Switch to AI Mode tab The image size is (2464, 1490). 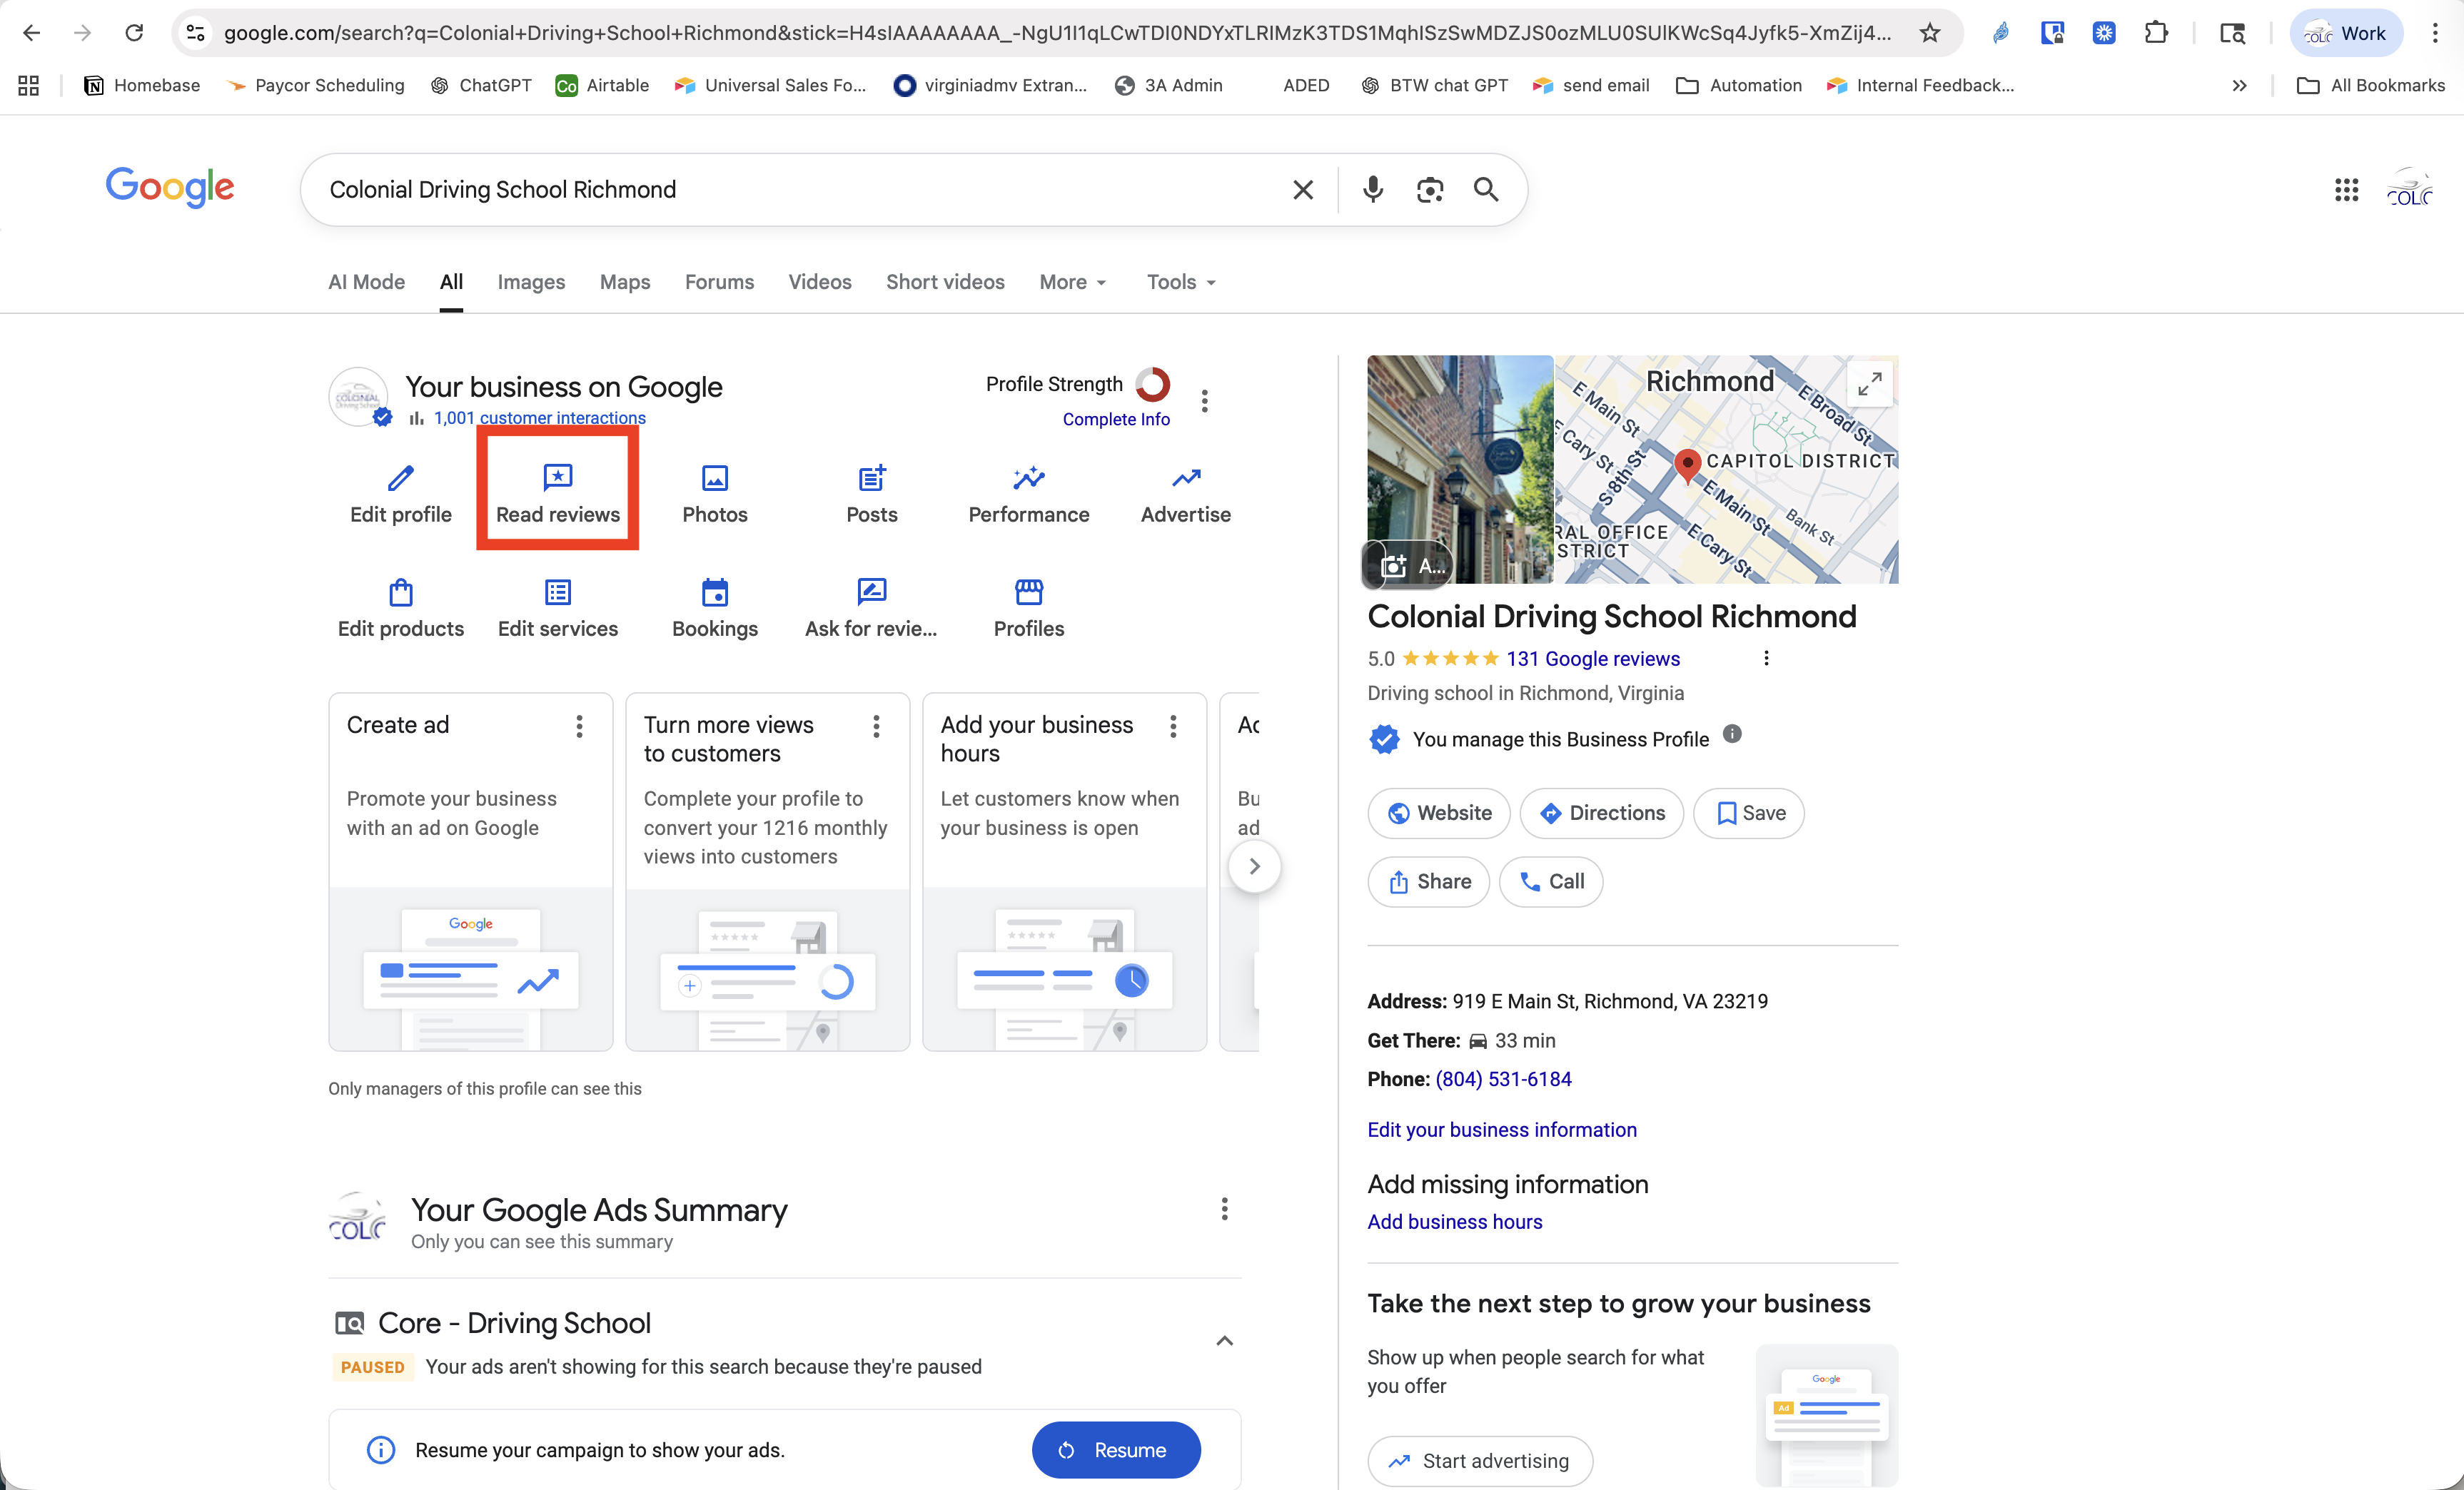(x=366, y=282)
